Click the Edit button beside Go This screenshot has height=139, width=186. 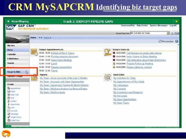(177, 33)
